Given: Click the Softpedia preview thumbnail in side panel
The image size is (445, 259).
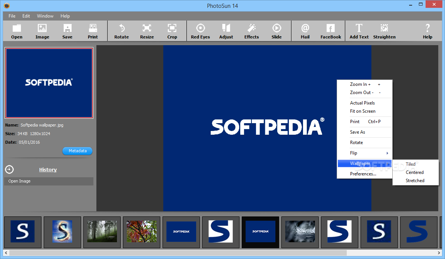Looking at the screenshot, I should coord(49,83).
